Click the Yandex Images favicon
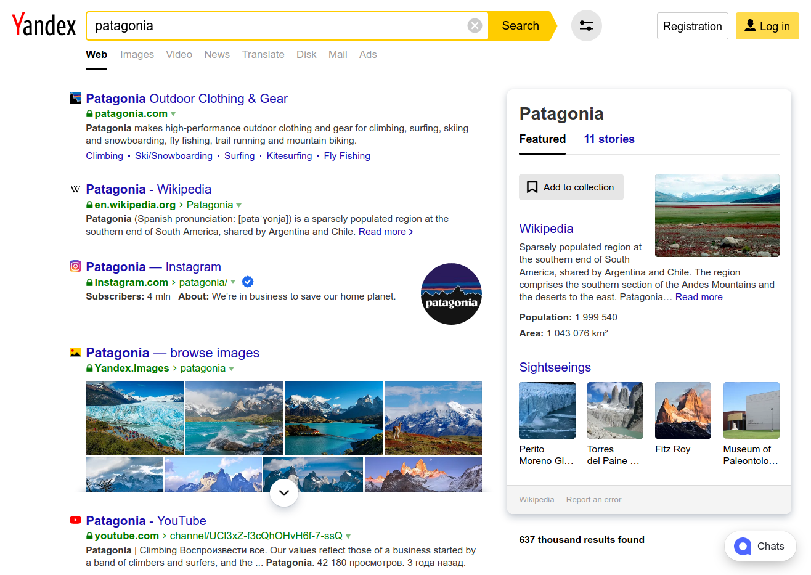This screenshot has width=811, height=575. point(75,353)
